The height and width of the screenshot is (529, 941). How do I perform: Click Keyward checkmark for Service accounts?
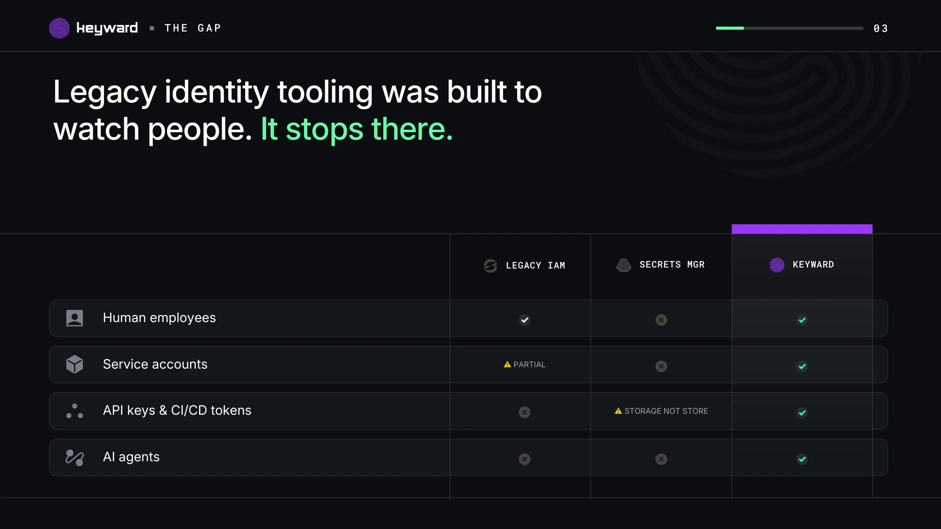[x=802, y=366]
